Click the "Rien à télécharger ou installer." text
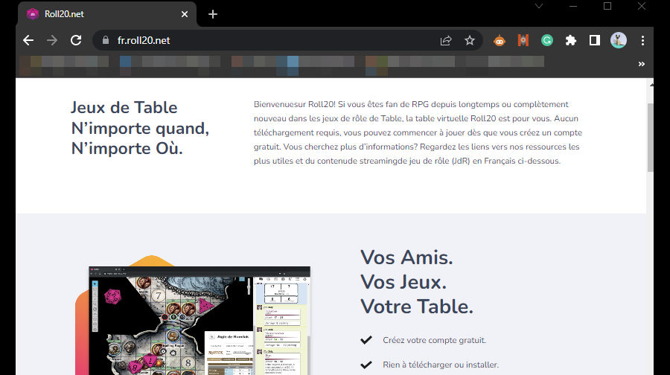The height and width of the screenshot is (375, 670). (441, 365)
